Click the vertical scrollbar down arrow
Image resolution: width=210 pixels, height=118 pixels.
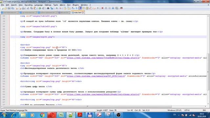208,104
